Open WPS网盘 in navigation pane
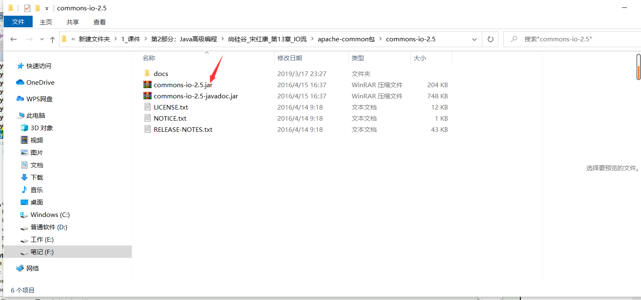The image size is (641, 300). click(x=34, y=99)
